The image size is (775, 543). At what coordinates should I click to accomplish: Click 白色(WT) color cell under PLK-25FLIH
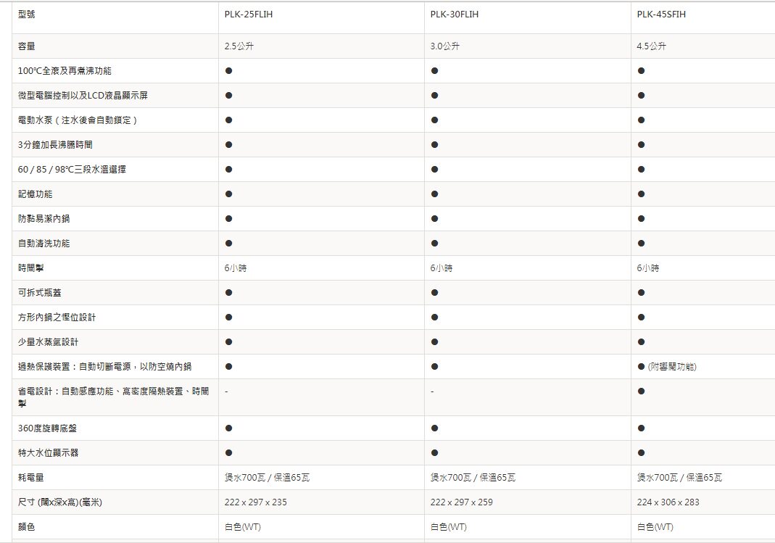tap(243, 527)
